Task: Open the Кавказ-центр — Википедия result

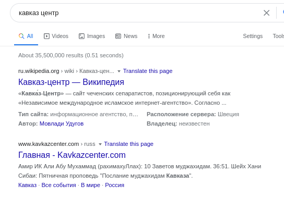Action: [71, 82]
